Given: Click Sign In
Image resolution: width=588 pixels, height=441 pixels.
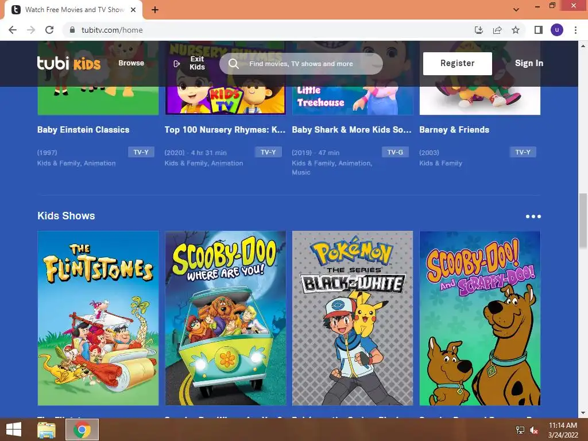Looking at the screenshot, I should pyautogui.click(x=529, y=63).
